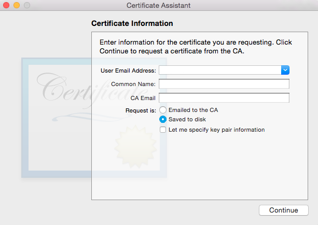318x225 pixels.
Task: Click the User Email Address label
Action: tap(128, 71)
